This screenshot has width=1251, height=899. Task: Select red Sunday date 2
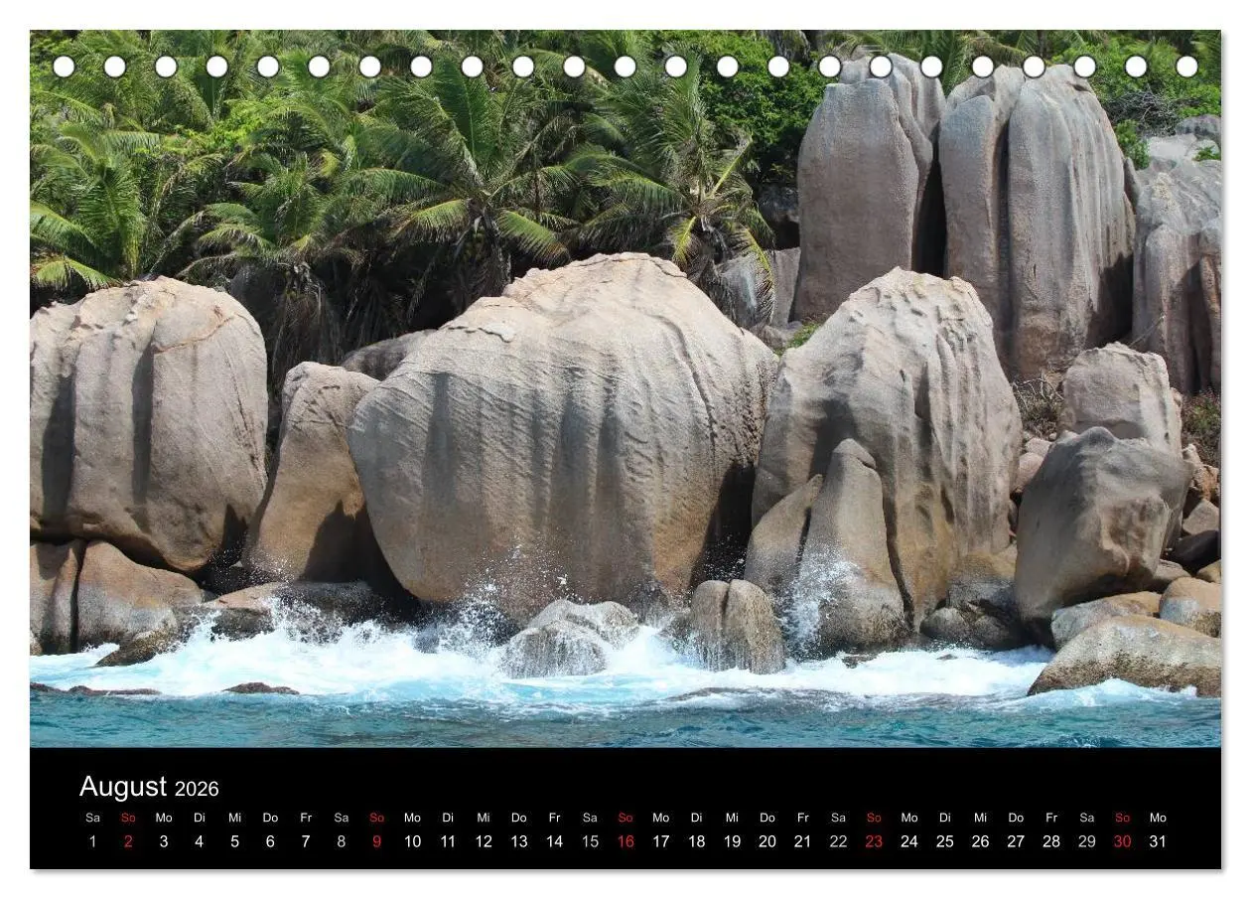(128, 841)
